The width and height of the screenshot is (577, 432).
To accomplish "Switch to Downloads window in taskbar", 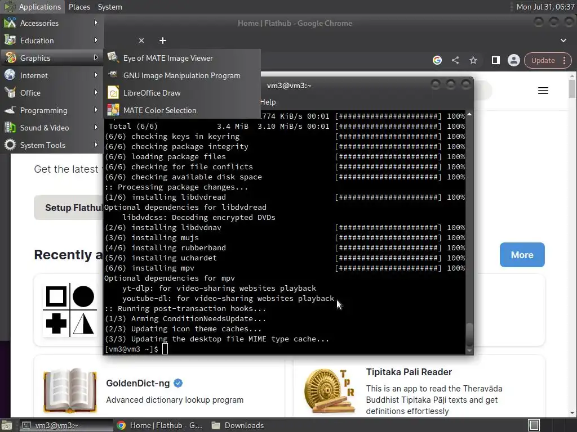I will tap(238, 425).
